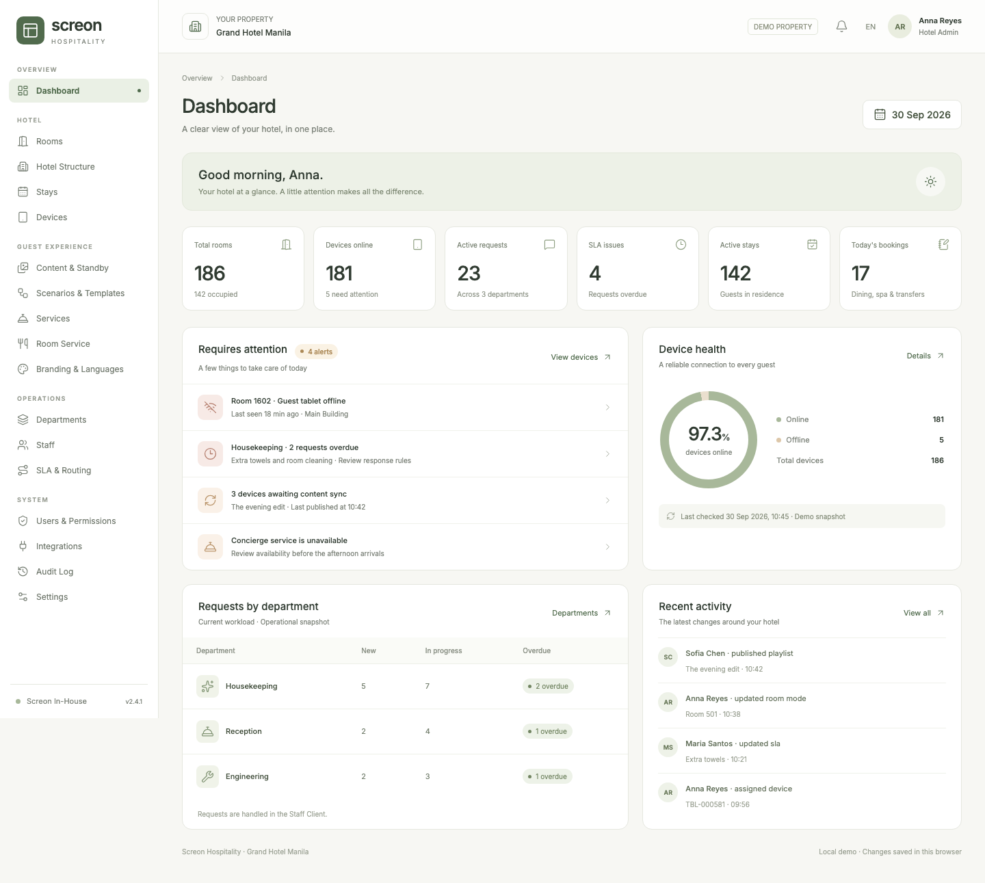Click the offline wifi icon for Room 1602
The width and height of the screenshot is (985, 883).
(x=210, y=407)
